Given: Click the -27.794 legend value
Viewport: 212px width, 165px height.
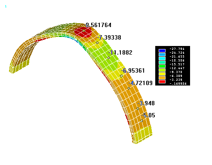Looking at the screenshot, I should (x=177, y=49).
